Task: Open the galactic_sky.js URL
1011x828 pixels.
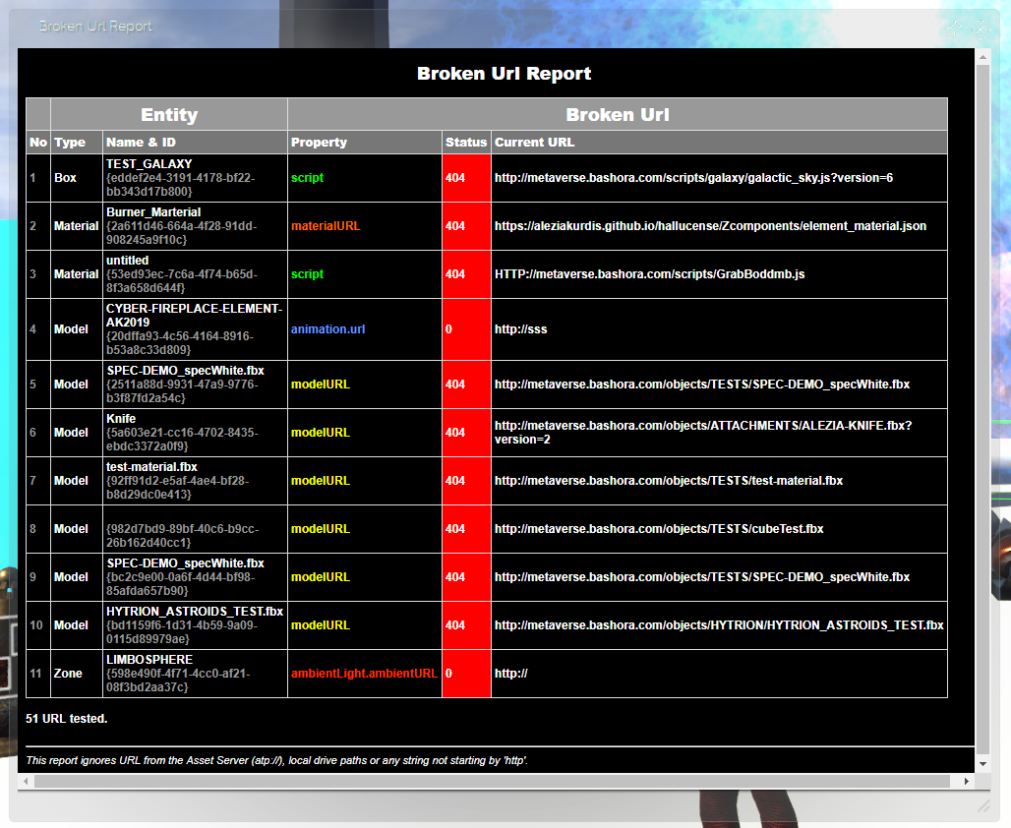Action: pos(693,177)
